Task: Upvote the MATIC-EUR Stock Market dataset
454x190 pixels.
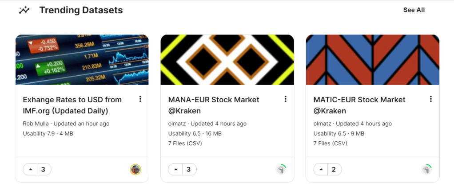Action: point(321,169)
